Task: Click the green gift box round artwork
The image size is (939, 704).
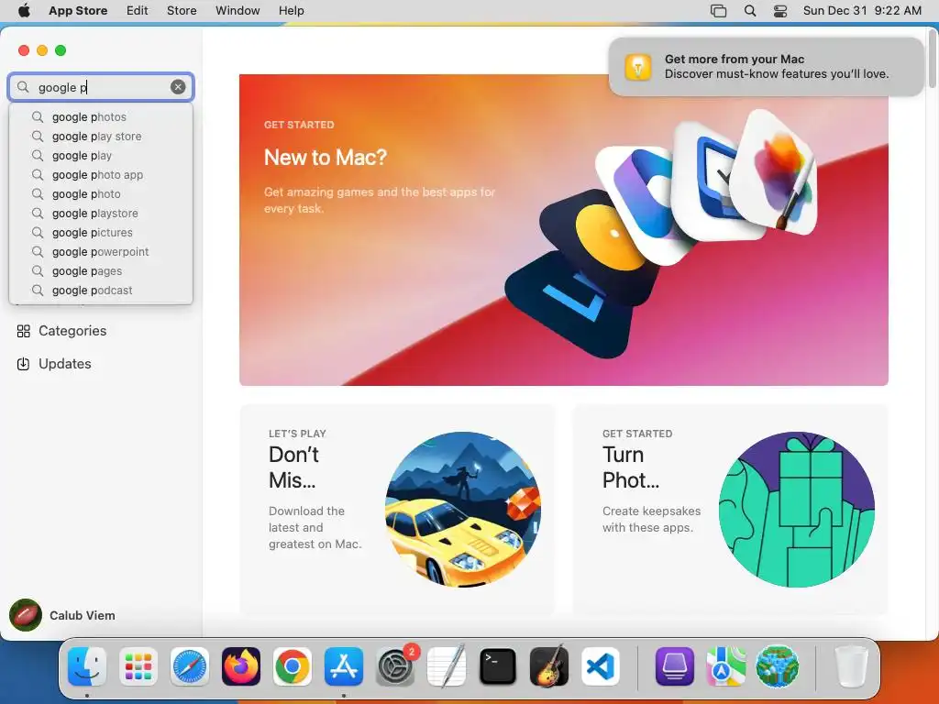Action: (x=797, y=510)
